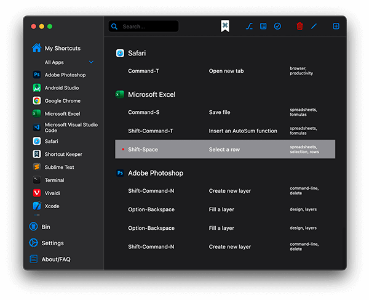Select Adobe Photoshop in sidebar
This screenshot has width=369, height=300.
(x=59, y=75)
